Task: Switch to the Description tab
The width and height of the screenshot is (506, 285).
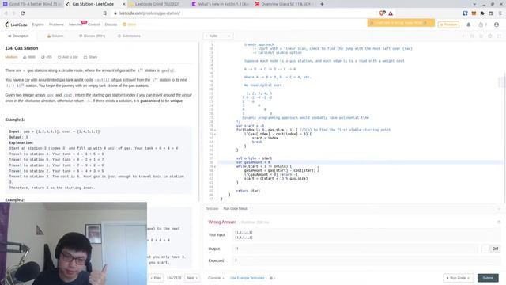Action: pos(18,36)
